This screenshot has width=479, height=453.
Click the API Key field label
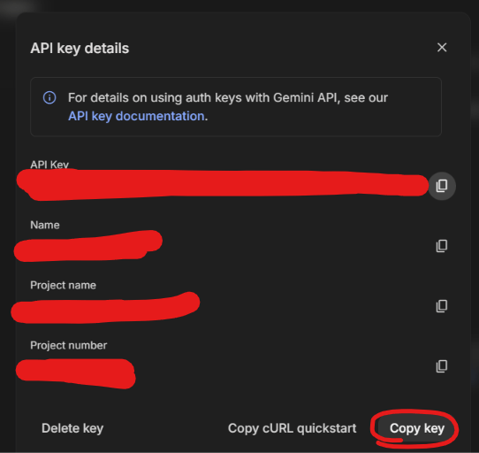[49, 165]
